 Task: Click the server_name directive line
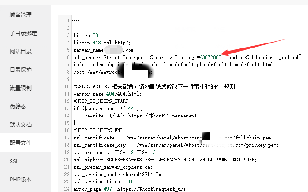coord(105,50)
